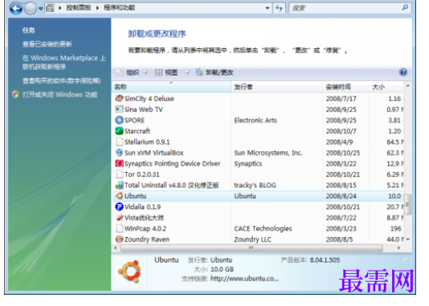Select the Vidalia 0.1.9 entry name

point(142,206)
